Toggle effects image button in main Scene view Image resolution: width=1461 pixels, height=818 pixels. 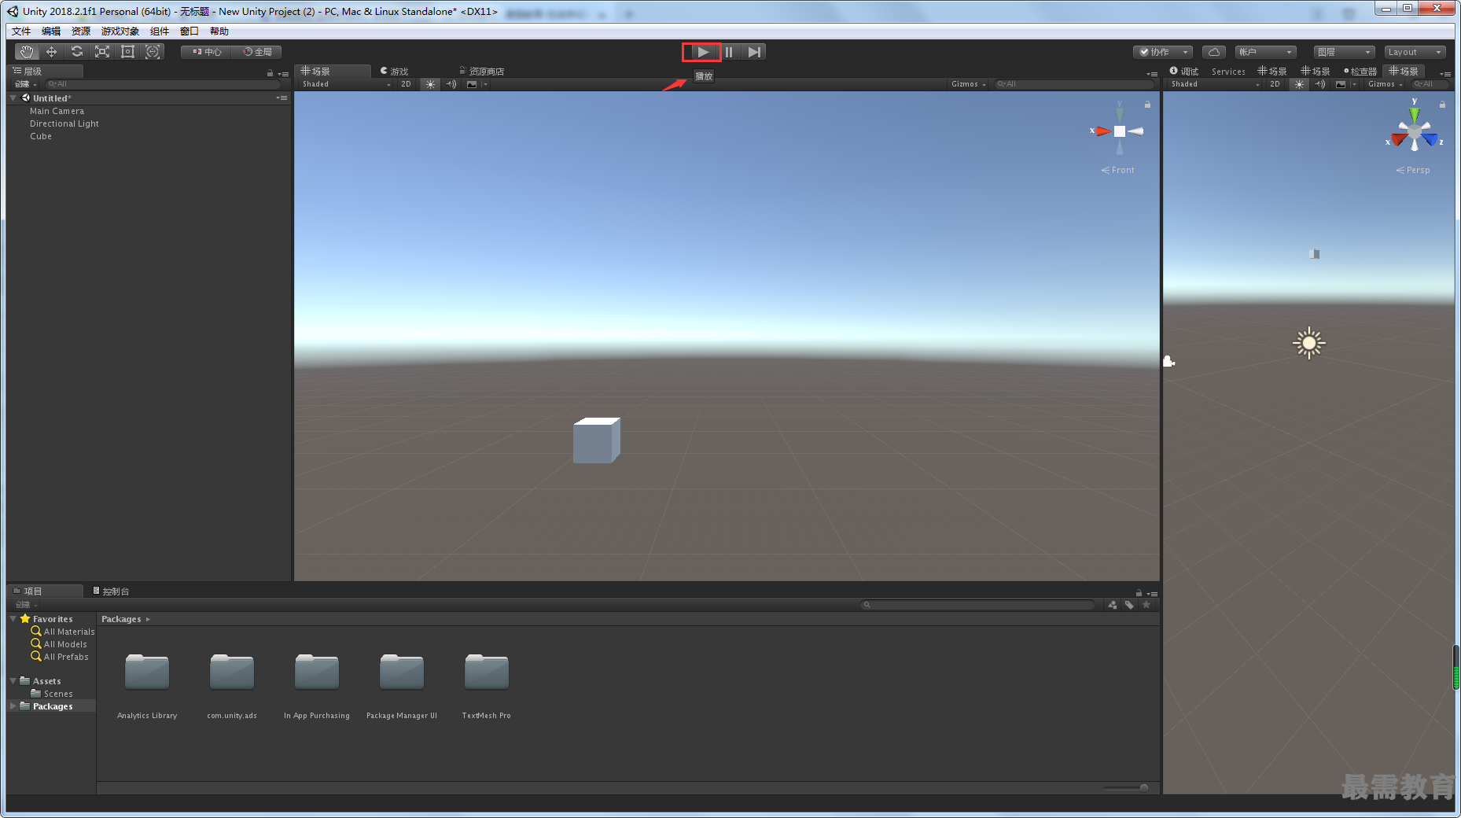point(472,84)
